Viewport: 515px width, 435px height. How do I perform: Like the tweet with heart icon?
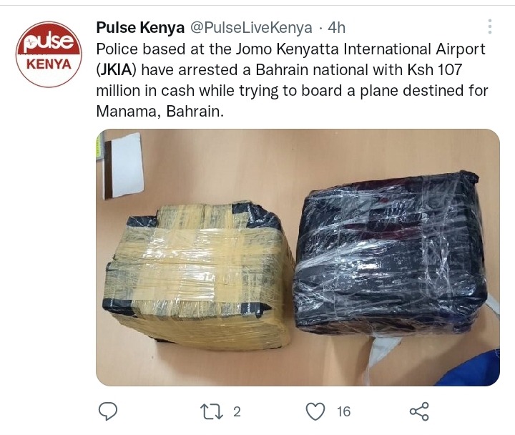tap(315, 411)
